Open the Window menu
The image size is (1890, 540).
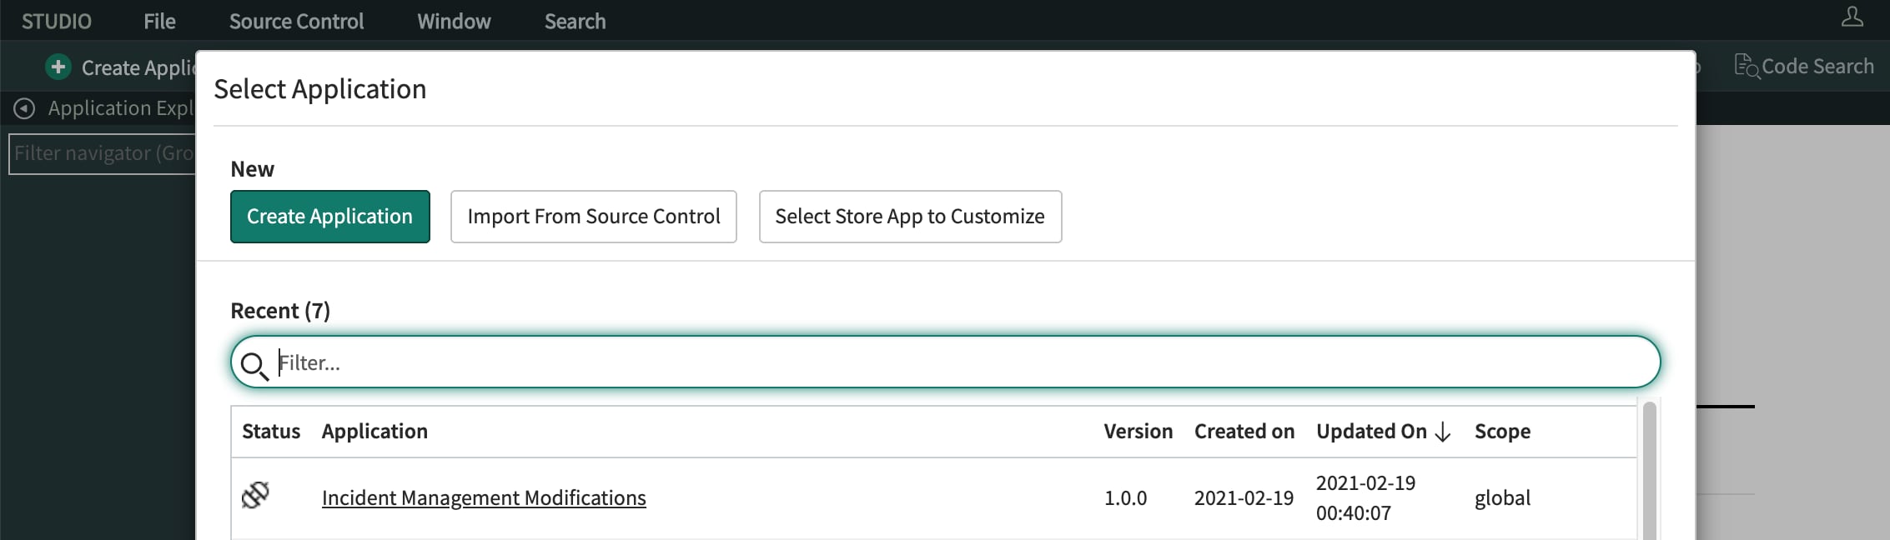pyautogui.click(x=454, y=21)
